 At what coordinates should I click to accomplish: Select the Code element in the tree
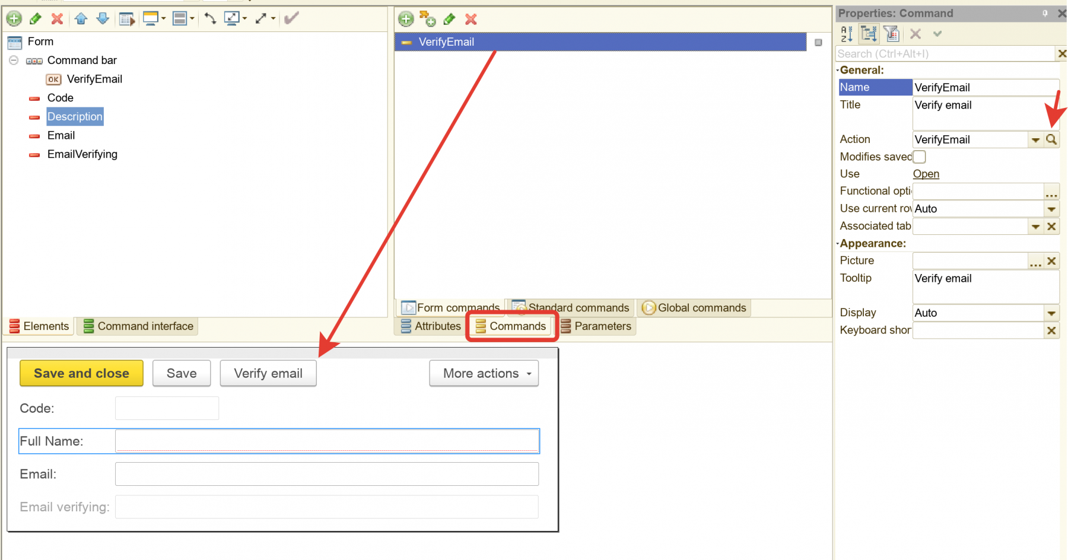coord(61,98)
